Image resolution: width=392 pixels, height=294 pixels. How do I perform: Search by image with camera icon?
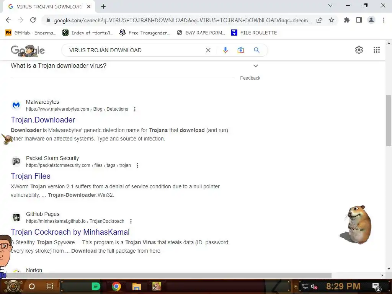click(240, 50)
